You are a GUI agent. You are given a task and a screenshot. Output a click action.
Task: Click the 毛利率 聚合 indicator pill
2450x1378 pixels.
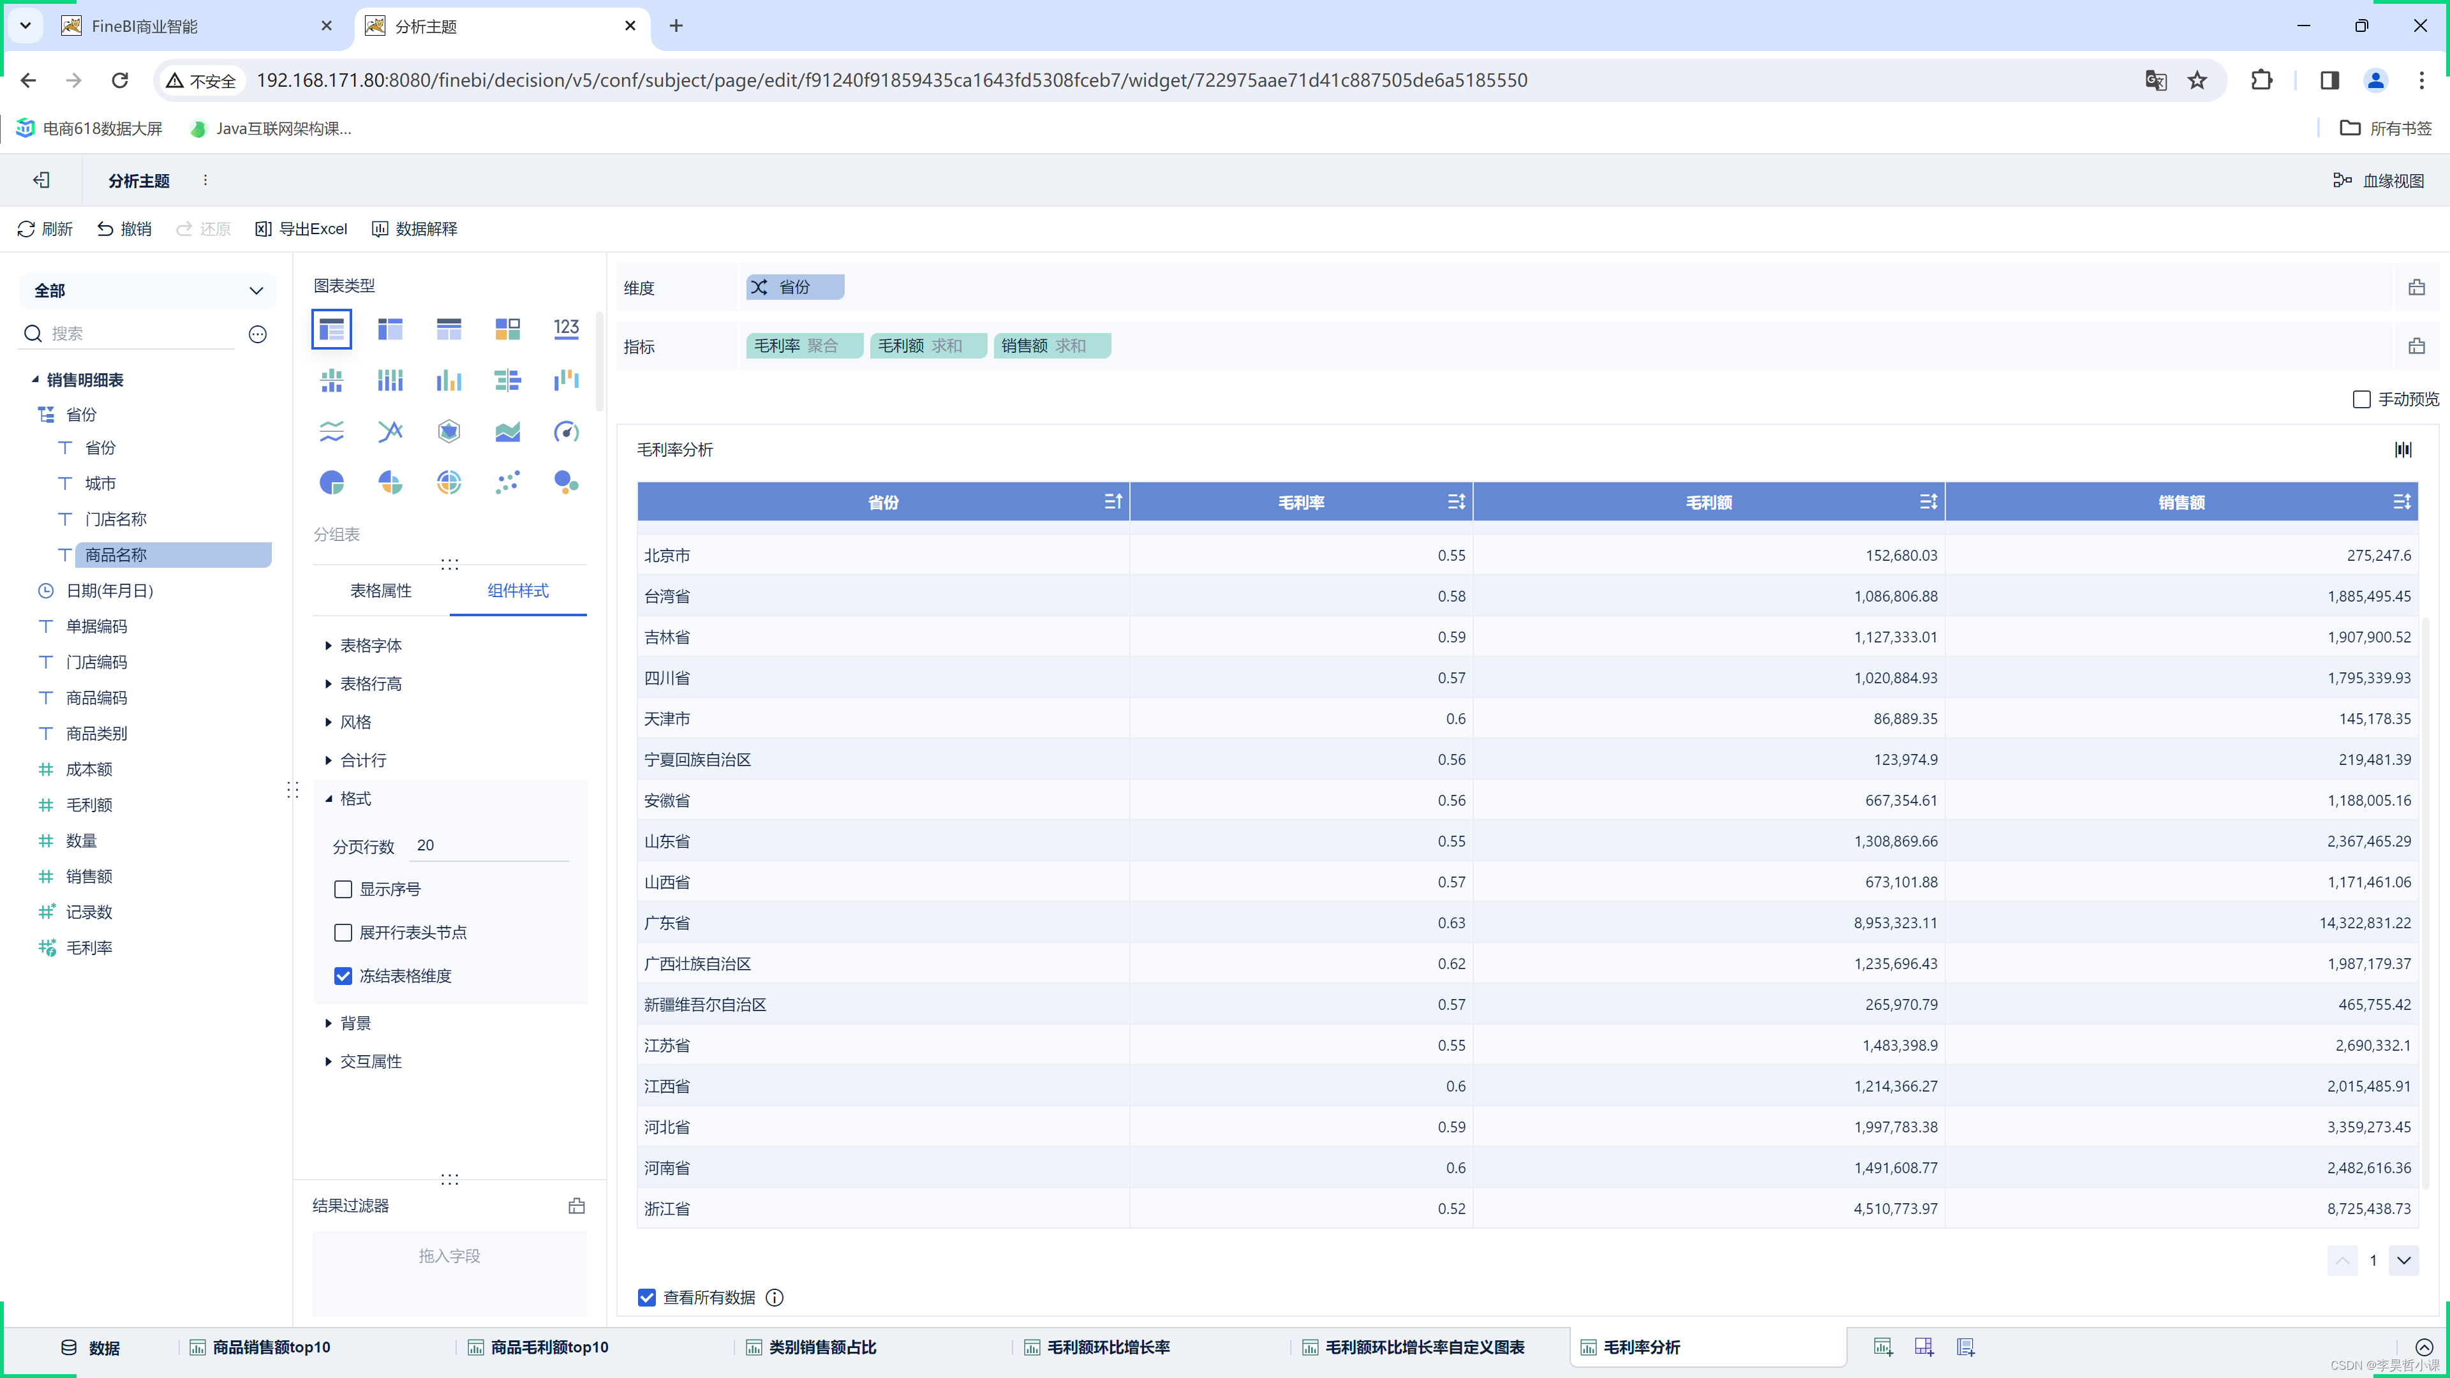[x=804, y=346]
